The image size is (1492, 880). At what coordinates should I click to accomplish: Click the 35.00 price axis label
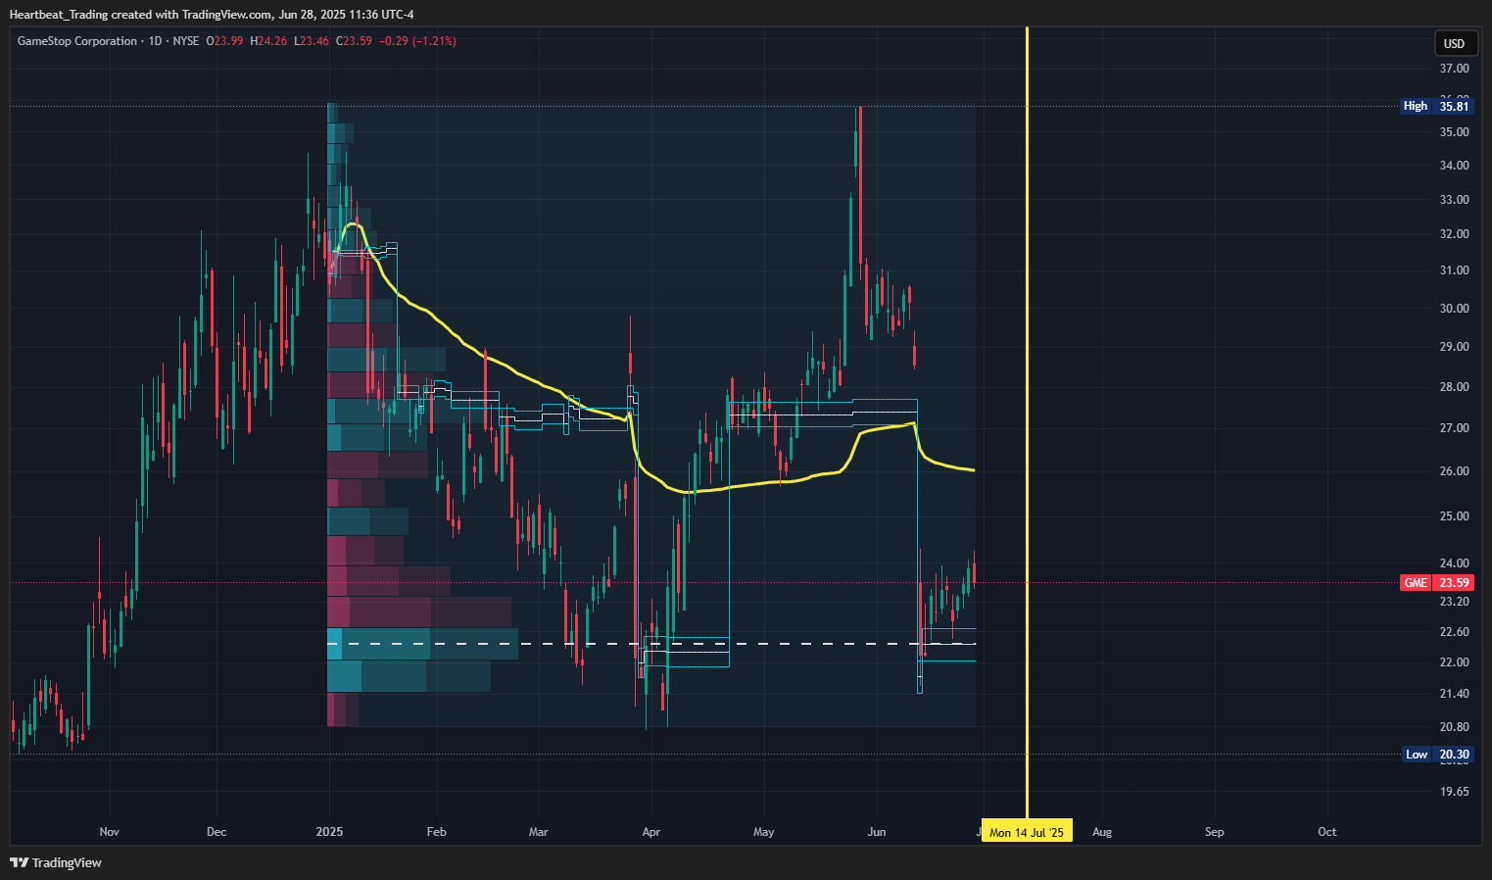pos(1454,132)
